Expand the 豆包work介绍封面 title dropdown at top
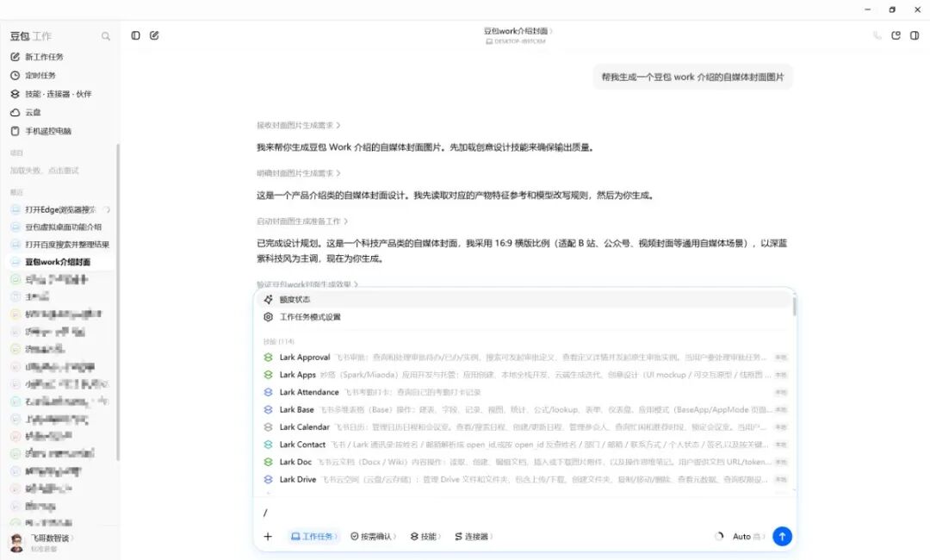 [518, 31]
